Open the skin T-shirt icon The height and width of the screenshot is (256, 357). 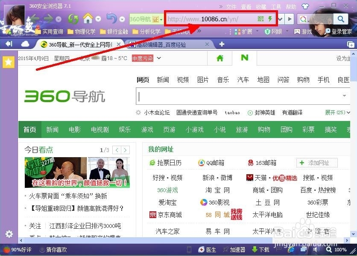[x=305, y=6]
